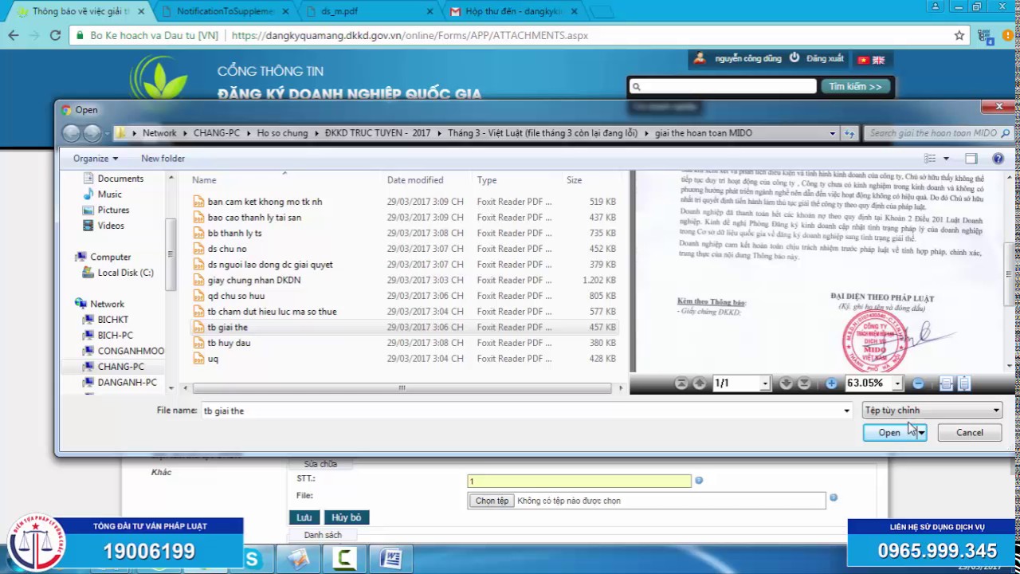Screen dimensions: 1020x574
Task: Expand the File name history dropdown
Action: [846, 411]
